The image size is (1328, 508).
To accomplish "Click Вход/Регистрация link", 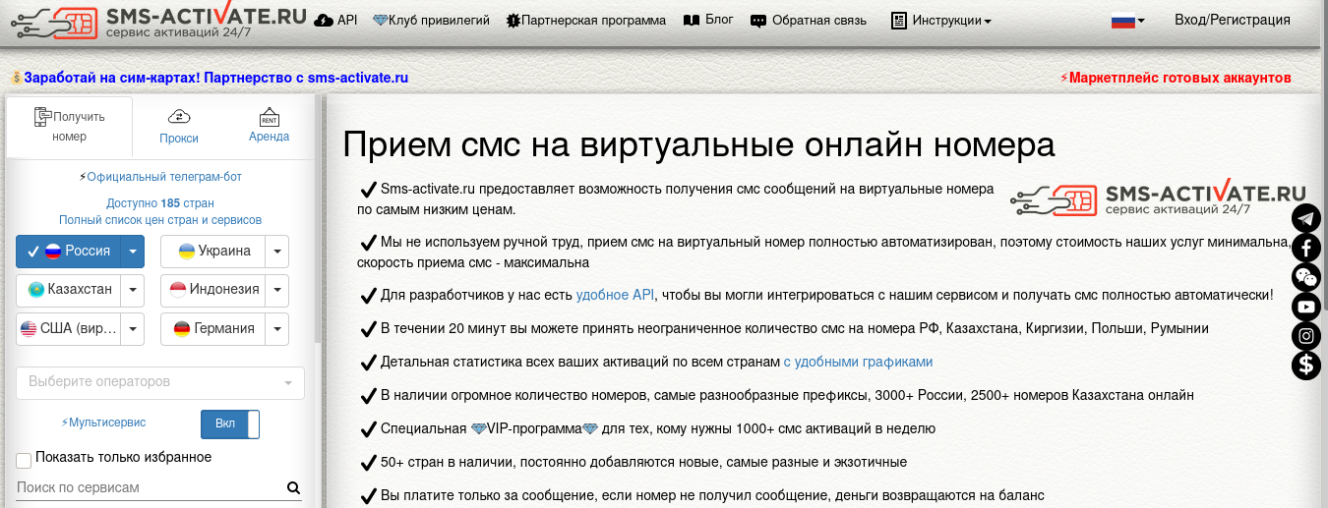I will (x=1233, y=20).
